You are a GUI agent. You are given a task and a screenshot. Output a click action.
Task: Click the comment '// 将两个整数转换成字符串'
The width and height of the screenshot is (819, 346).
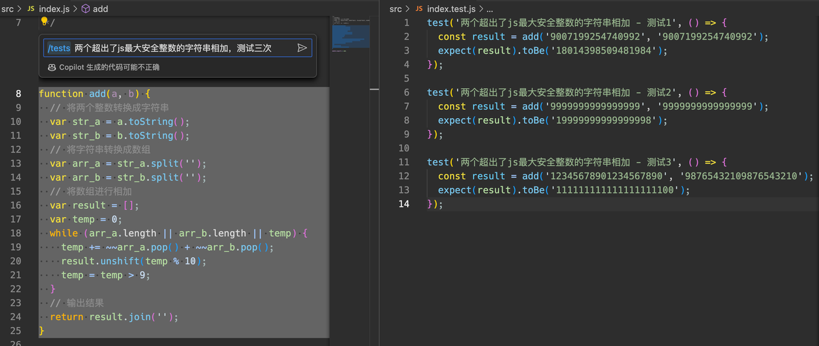point(109,107)
